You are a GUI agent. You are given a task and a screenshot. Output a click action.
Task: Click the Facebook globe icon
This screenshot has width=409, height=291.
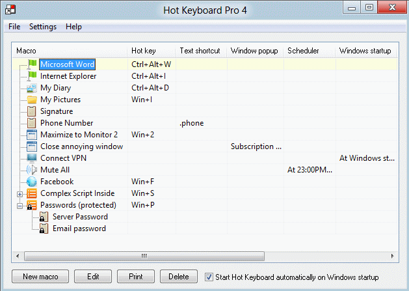point(32,182)
